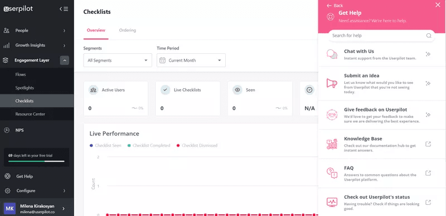Expand the People menu chevron
This screenshot has width=446, height=216.
pos(64,31)
